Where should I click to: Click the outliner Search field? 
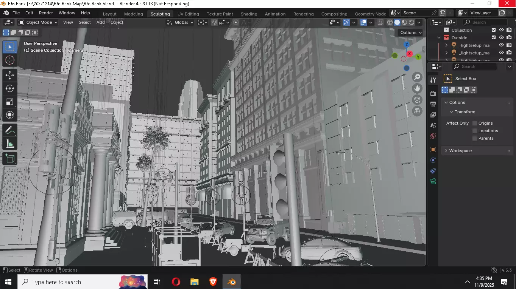[x=485, y=22]
